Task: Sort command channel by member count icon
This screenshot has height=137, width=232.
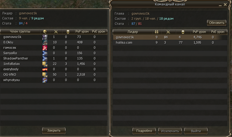Action: [x=156, y=32]
